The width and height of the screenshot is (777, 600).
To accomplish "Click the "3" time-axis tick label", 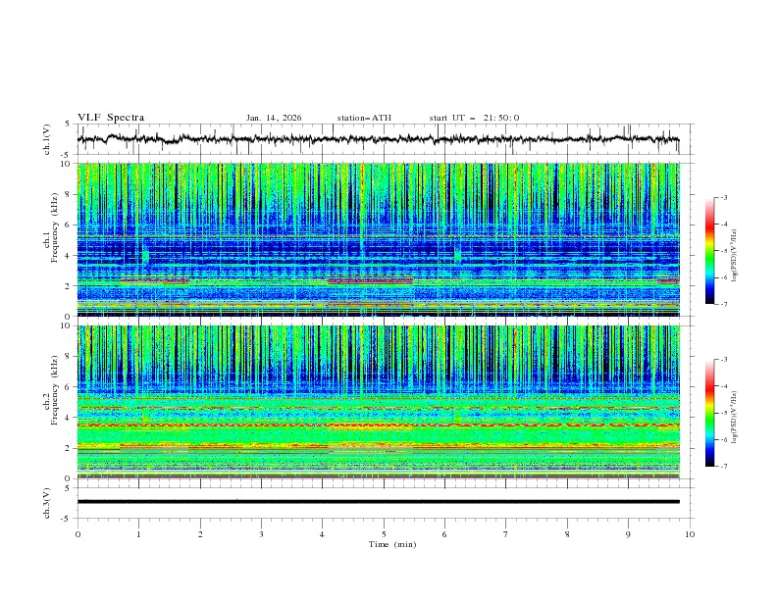I will (x=261, y=534).
